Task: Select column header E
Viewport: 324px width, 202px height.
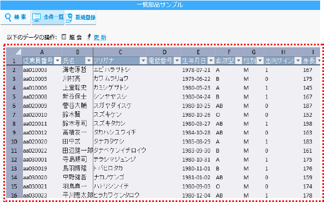Action: coord(198,52)
